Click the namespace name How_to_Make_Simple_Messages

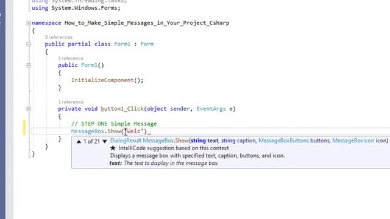[147, 23]
